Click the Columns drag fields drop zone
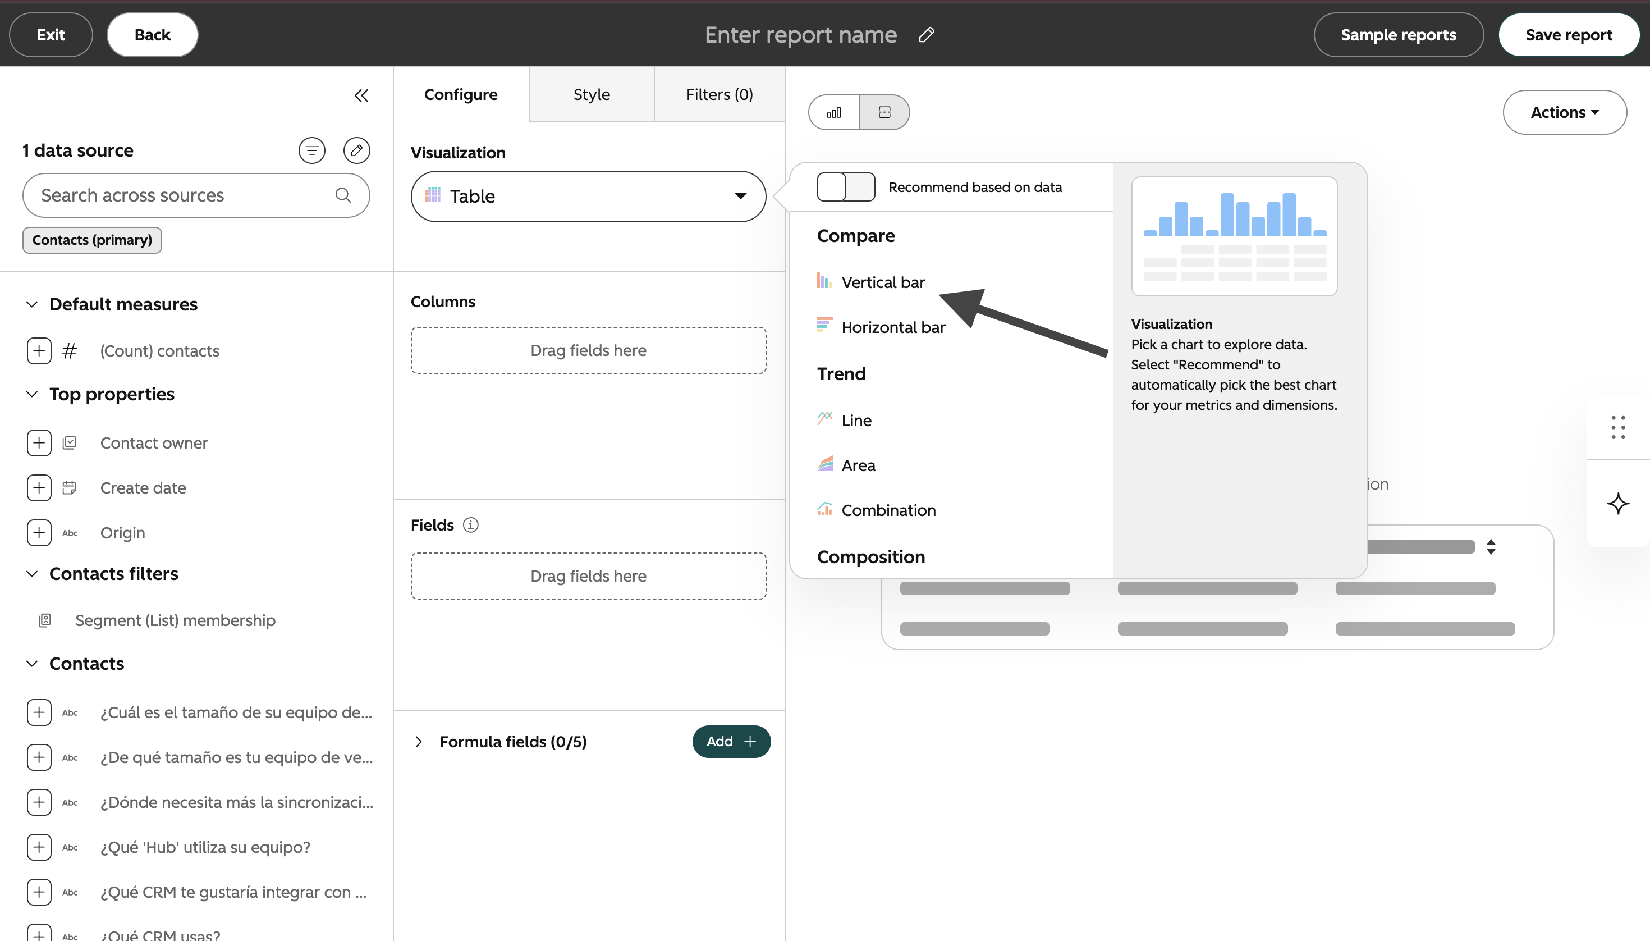This screenshot has height=941, width=1650. (588, 350)
